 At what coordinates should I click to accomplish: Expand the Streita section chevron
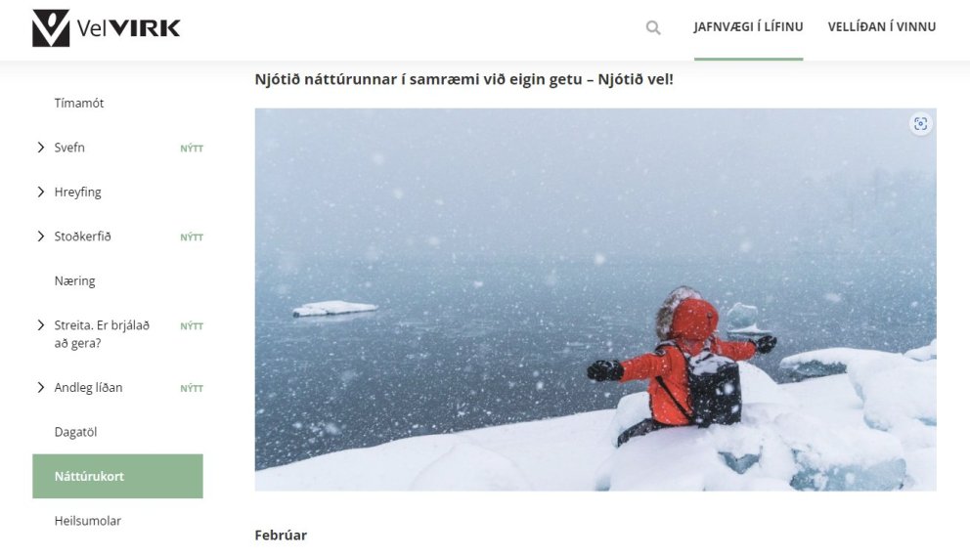pyautogui.click(x=41, y=325)
